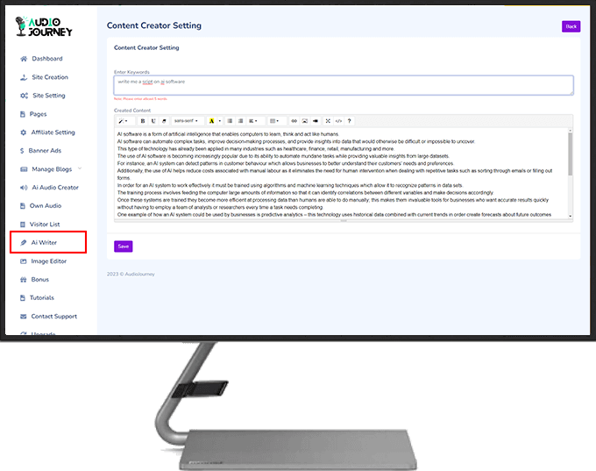596x471 pixels.
Task: Click the purple Save button
Action: click(123, 246)
